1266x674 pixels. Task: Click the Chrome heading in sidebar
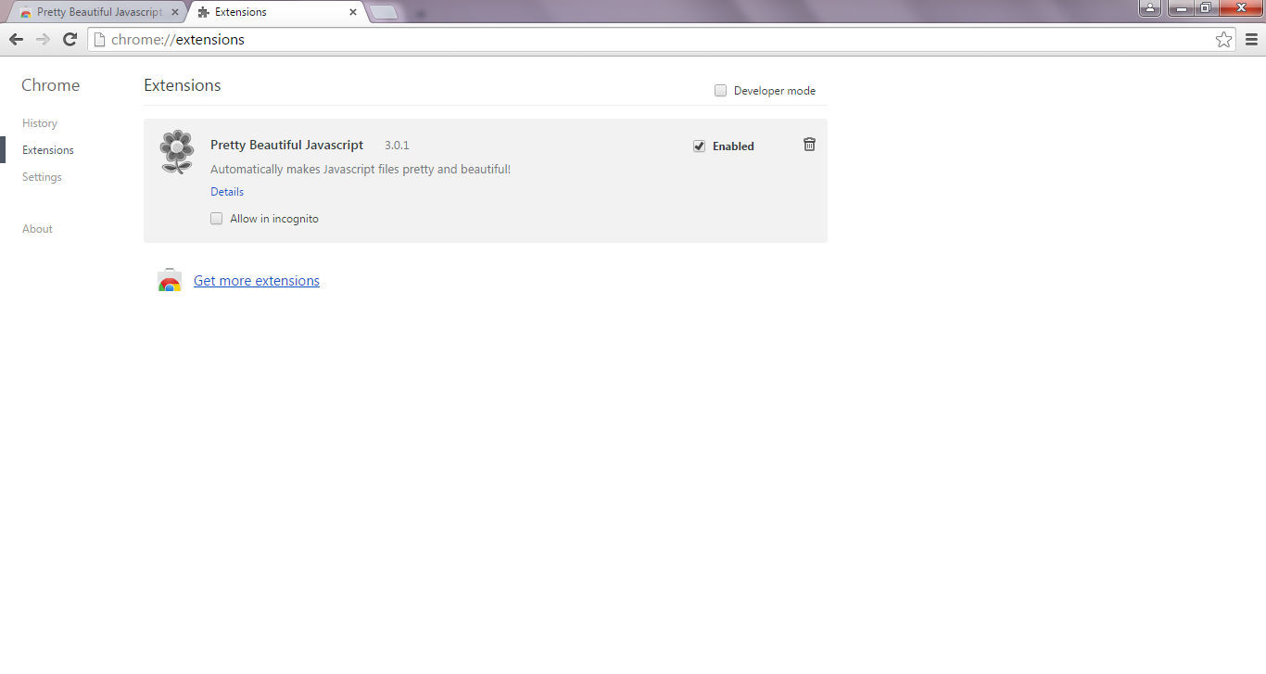pos(51,85)
